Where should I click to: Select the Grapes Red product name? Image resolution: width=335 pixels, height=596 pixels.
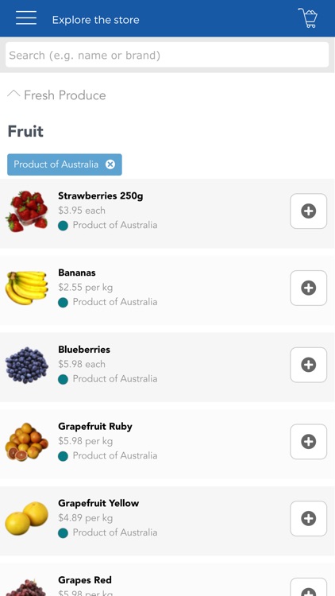(85, 580)
